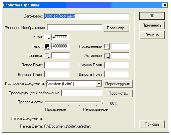171x135 pixels.
Task: Expand the Кодировка Документа encoding dropdown
Action: (x=99, y=84)
